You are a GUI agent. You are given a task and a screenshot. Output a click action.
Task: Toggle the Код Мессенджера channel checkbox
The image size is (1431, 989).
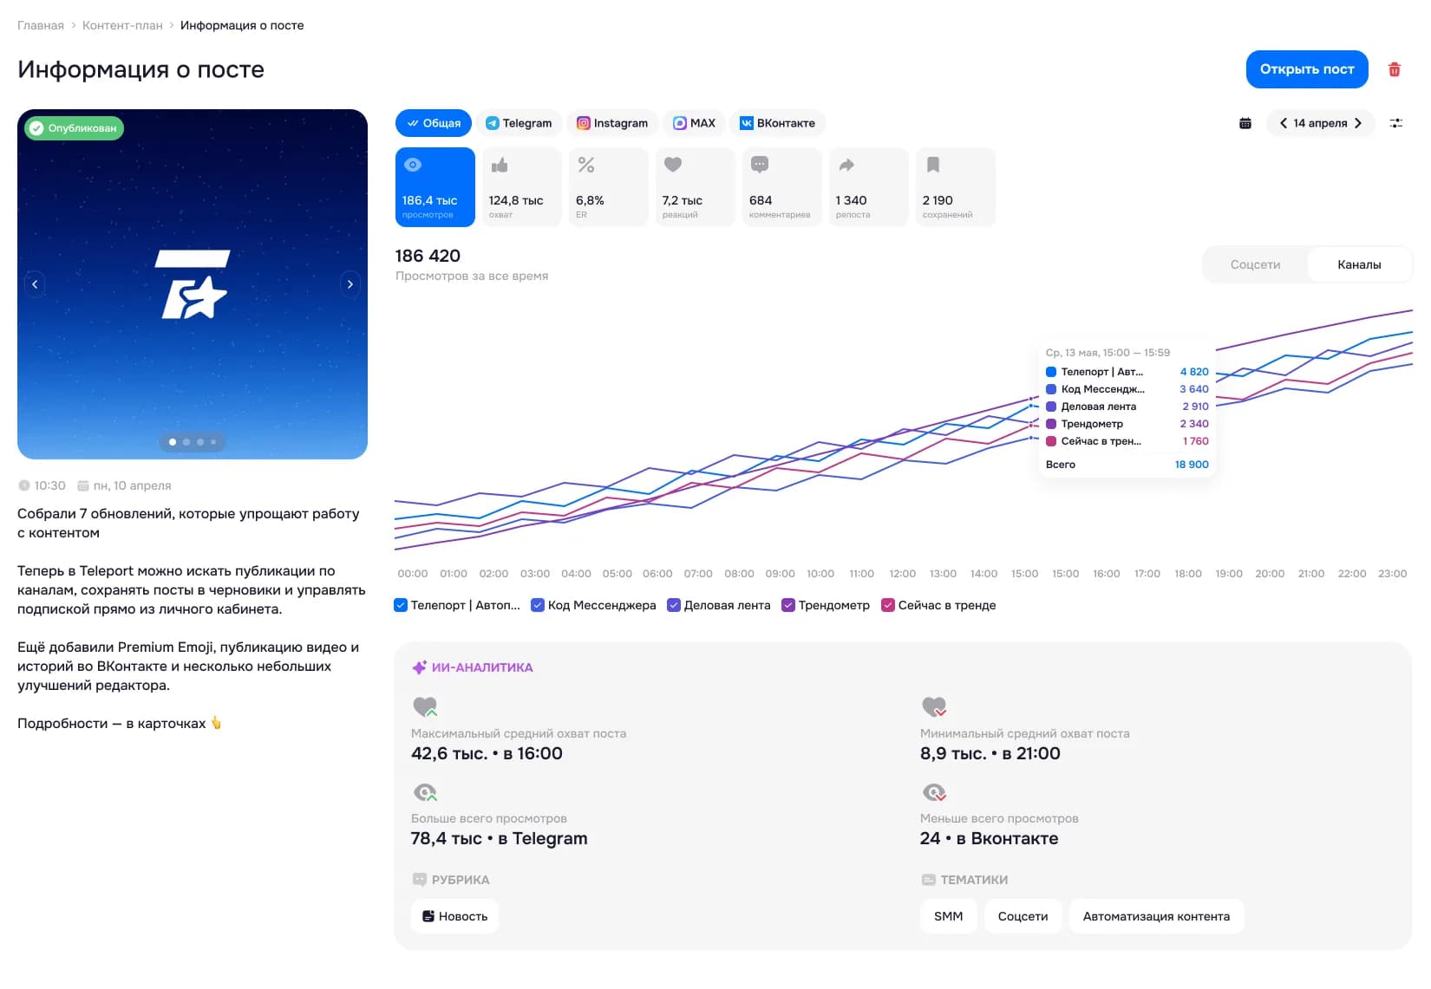coord(538,605)
